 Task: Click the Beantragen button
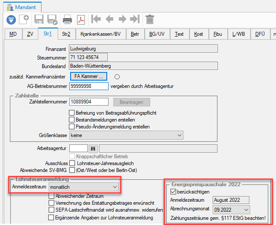pos(132,102)
